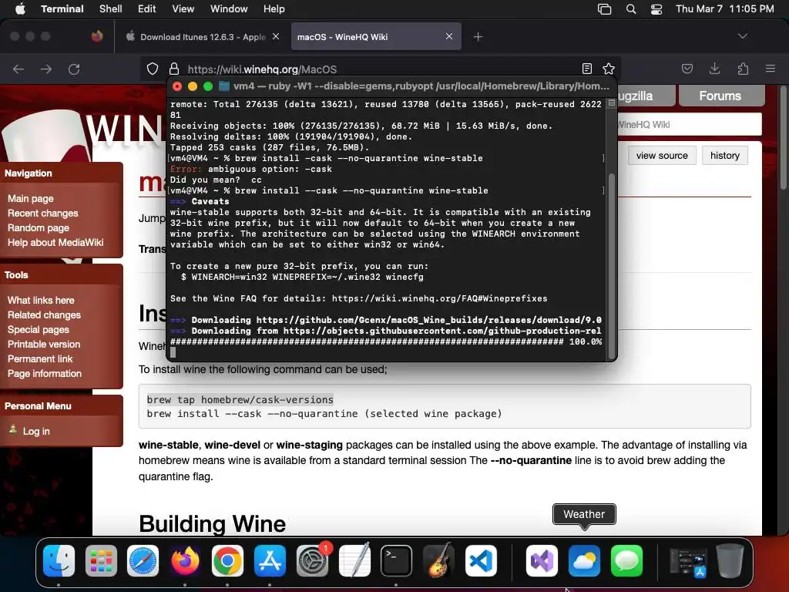
Task: Open Control Center in the menu bar
Action: click(x=656, y=9)
